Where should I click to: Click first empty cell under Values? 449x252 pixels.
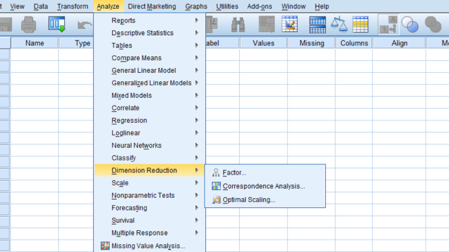(x=264, y=54)
